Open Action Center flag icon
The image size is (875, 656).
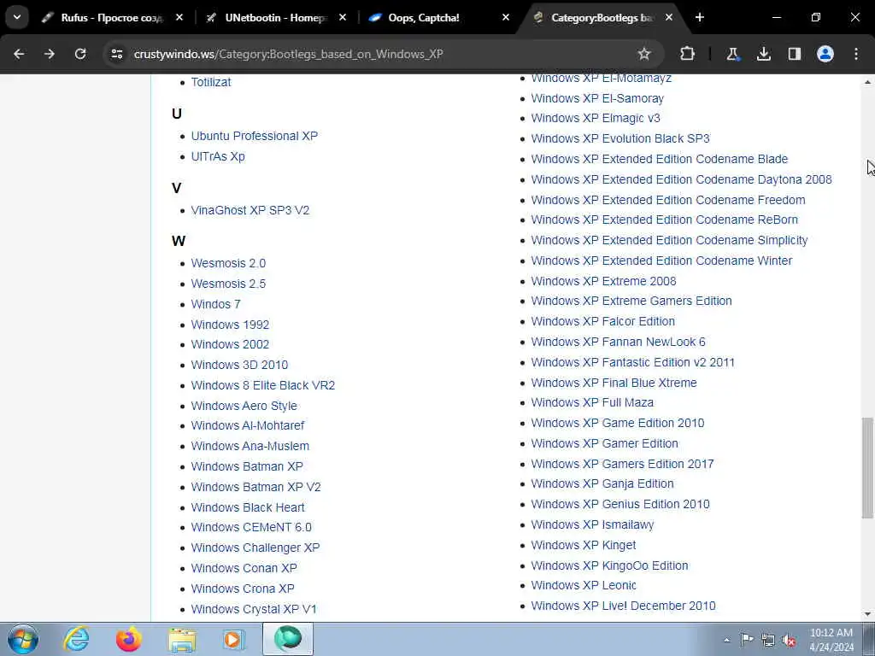tap(747, 640)
